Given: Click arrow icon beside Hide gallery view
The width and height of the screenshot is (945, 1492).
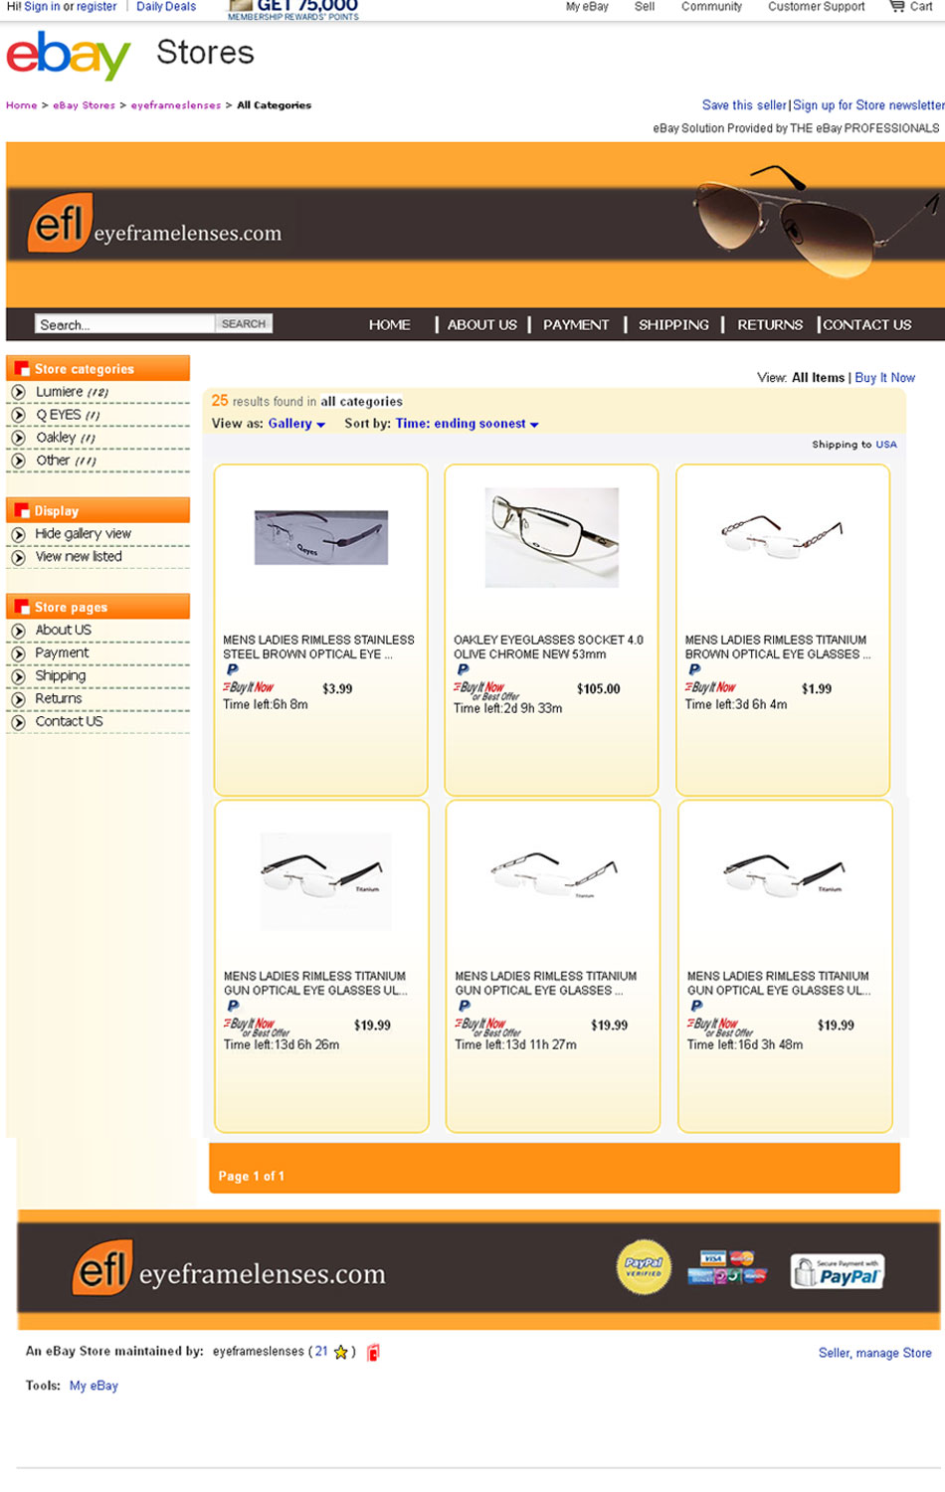Looking at the screenshot, I should coord(18,534).
